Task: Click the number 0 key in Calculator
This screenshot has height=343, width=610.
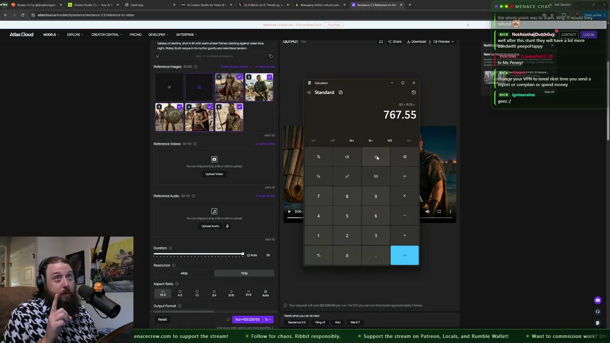Action: pyautogui.click(x=347, y=255)
